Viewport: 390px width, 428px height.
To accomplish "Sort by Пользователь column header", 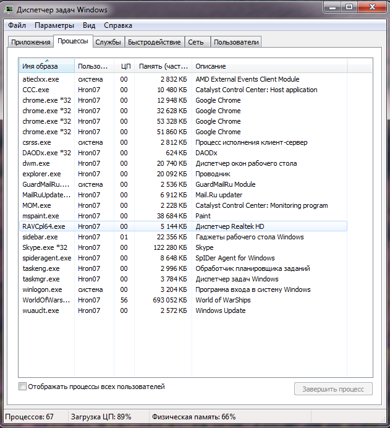I will pyautogui.click(x=94, y=66).
